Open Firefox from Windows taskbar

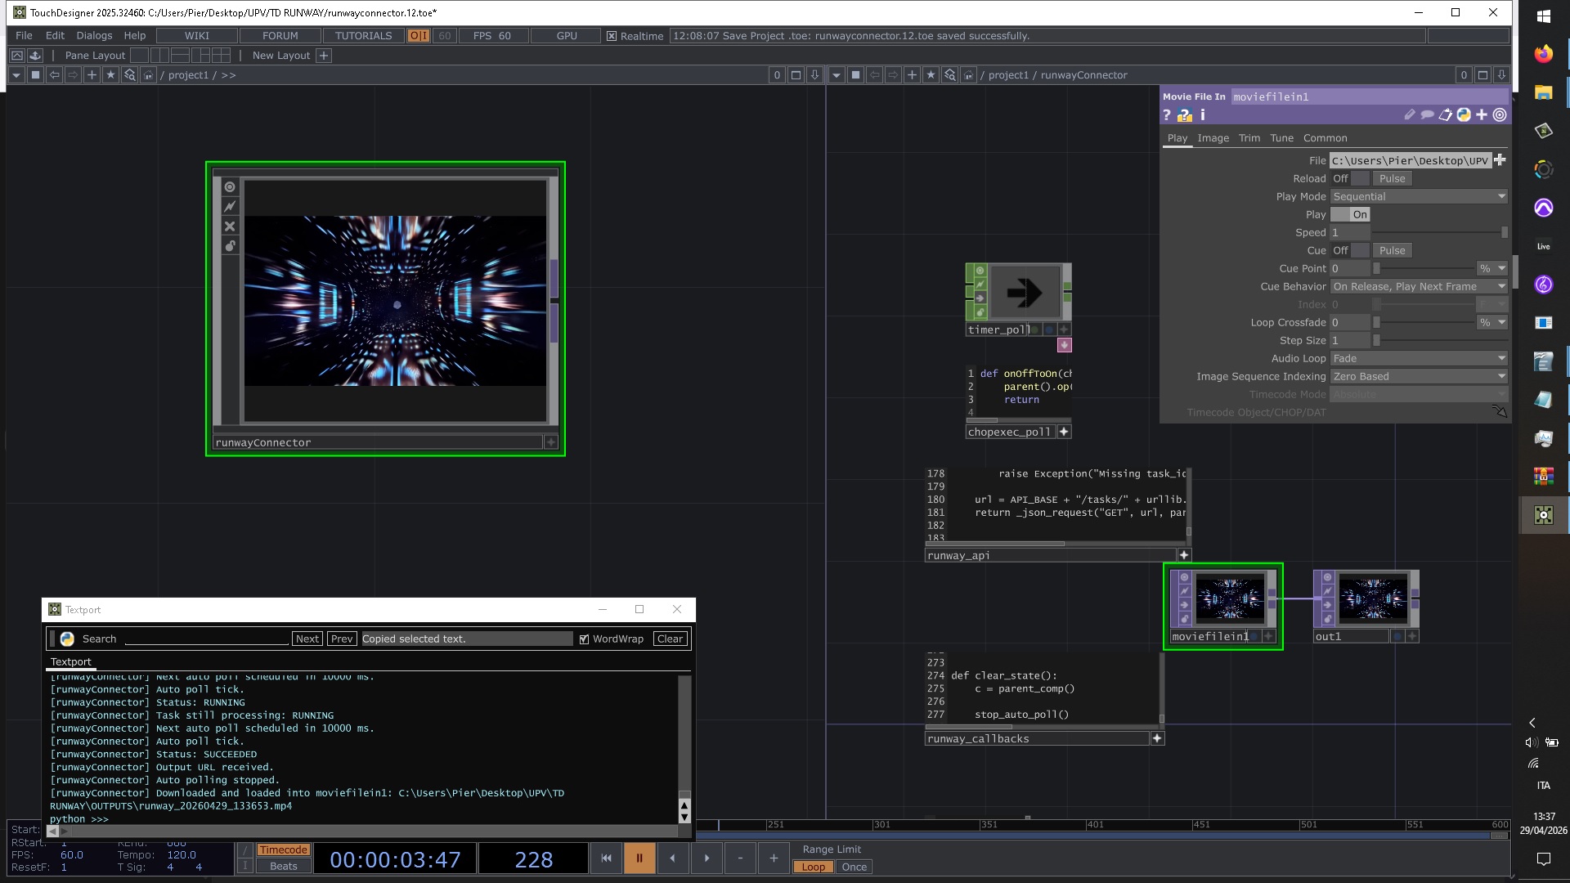point(1544,54)
